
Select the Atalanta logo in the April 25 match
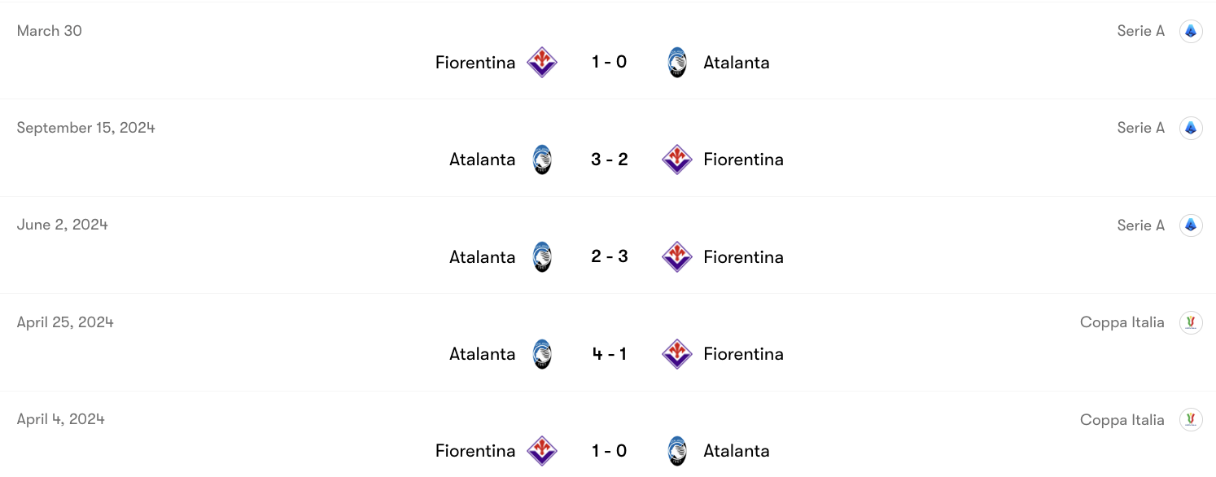pyautogui.click(x=540, y=353)
